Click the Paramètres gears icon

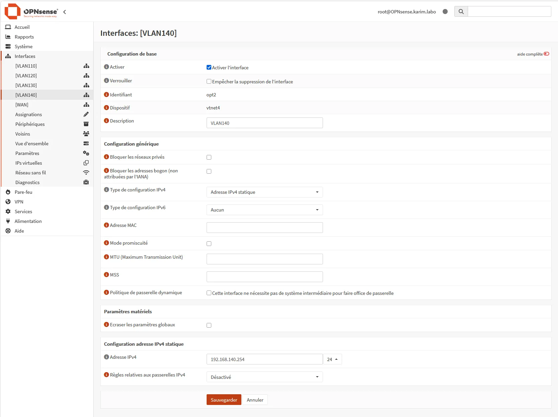[86, 153]
